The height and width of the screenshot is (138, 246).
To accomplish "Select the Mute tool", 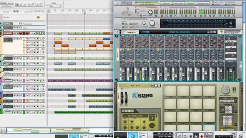I will click(x=33, y=5).
